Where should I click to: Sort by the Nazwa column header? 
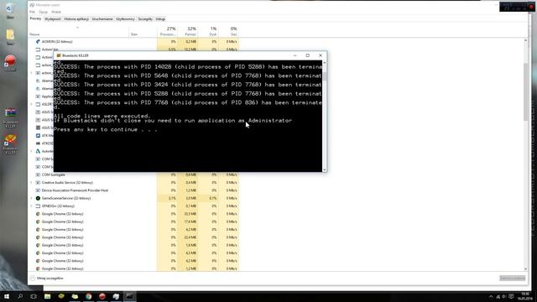click(79, 31)
